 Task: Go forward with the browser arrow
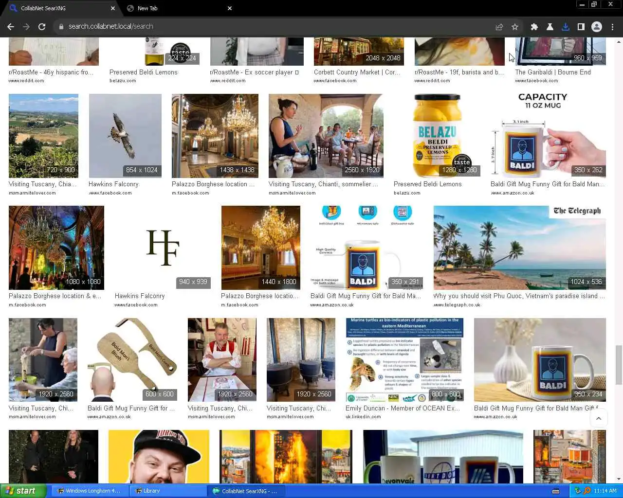pyautogui.click(x=26, y=27)
